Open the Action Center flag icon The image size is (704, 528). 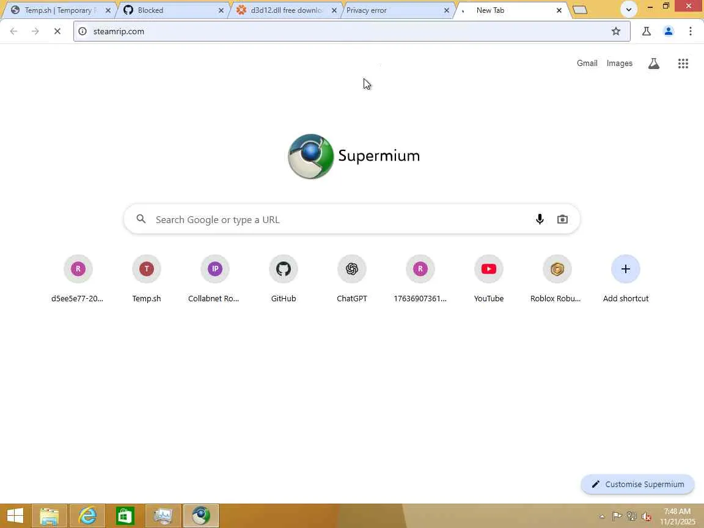click(617, 516)
